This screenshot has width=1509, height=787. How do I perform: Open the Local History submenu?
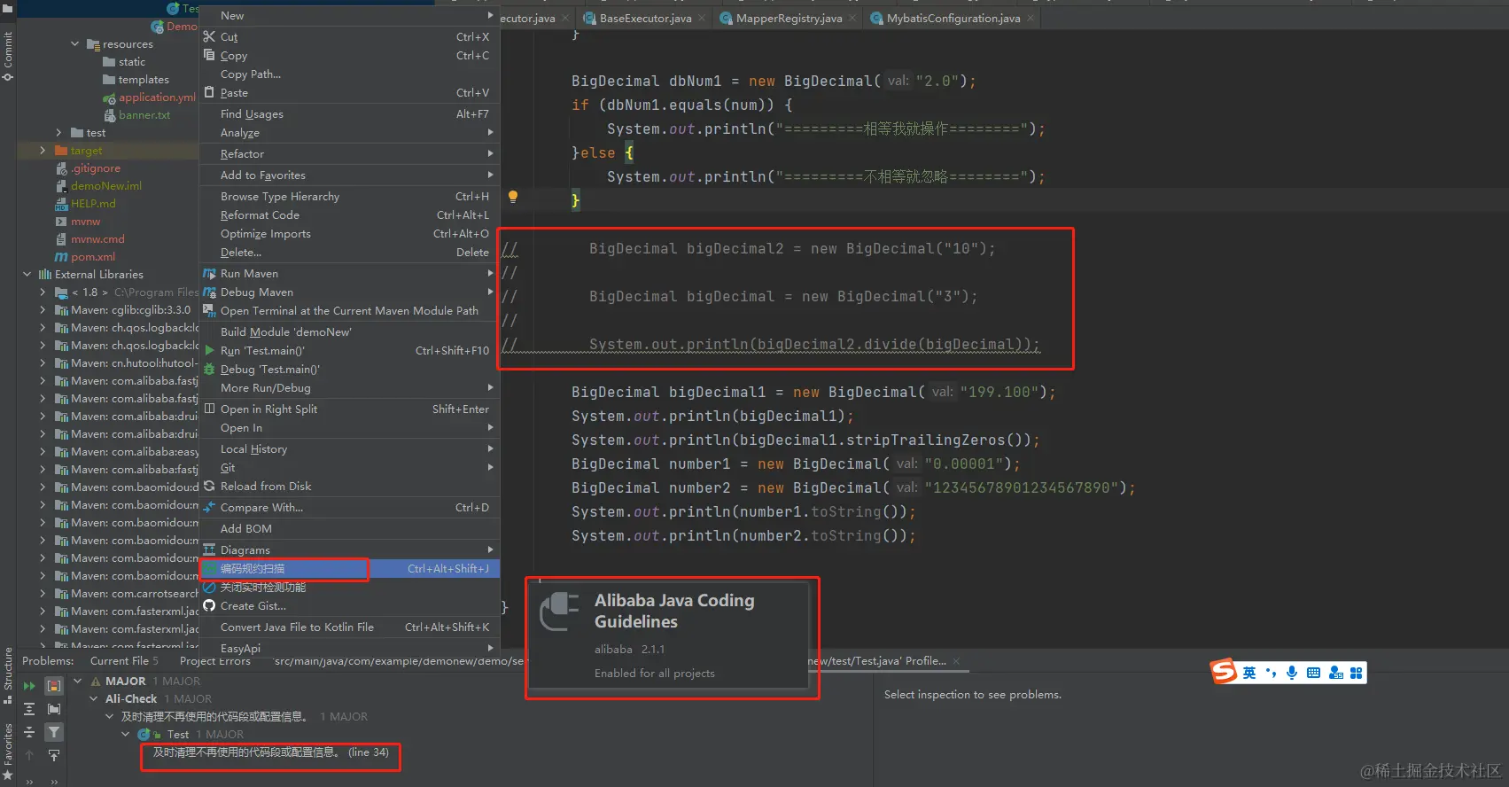click(x=349, y=449)
